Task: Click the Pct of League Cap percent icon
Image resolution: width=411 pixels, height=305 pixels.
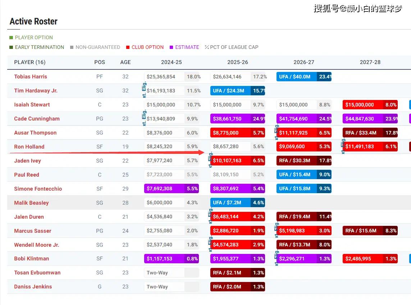Action: pos(207,47)
